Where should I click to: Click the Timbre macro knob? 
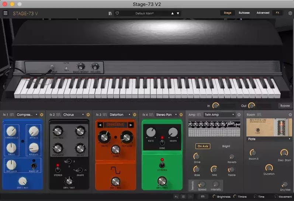pos(235,196)
